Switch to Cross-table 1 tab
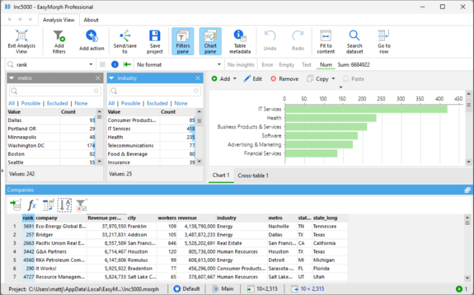 click(253, 175)
